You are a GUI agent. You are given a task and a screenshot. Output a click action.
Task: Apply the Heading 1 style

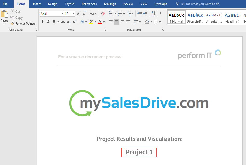pyautogui.click(x=232, y=17)
